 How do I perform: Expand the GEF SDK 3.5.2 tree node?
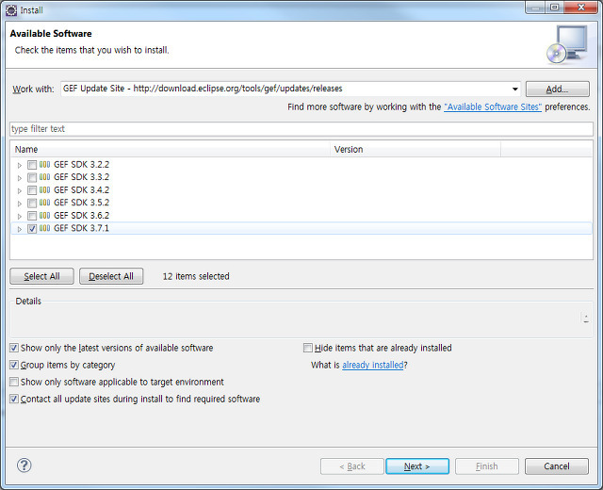point(20,204)
